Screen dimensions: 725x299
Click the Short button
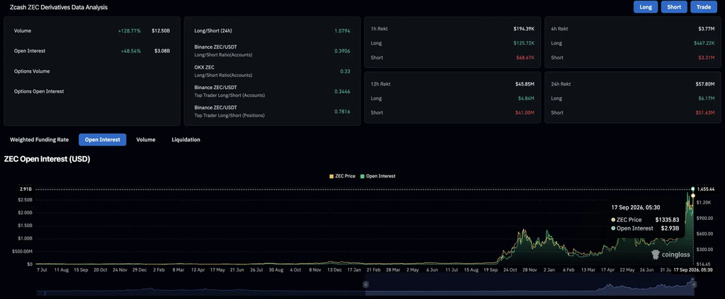pyautogui.click(x=674, y=7)
